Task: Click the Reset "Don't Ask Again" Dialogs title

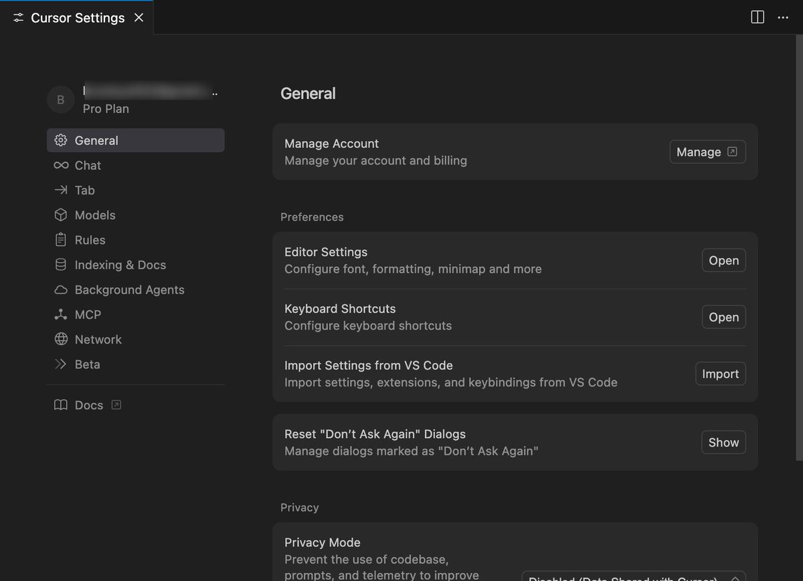Action: click(375, 434)
